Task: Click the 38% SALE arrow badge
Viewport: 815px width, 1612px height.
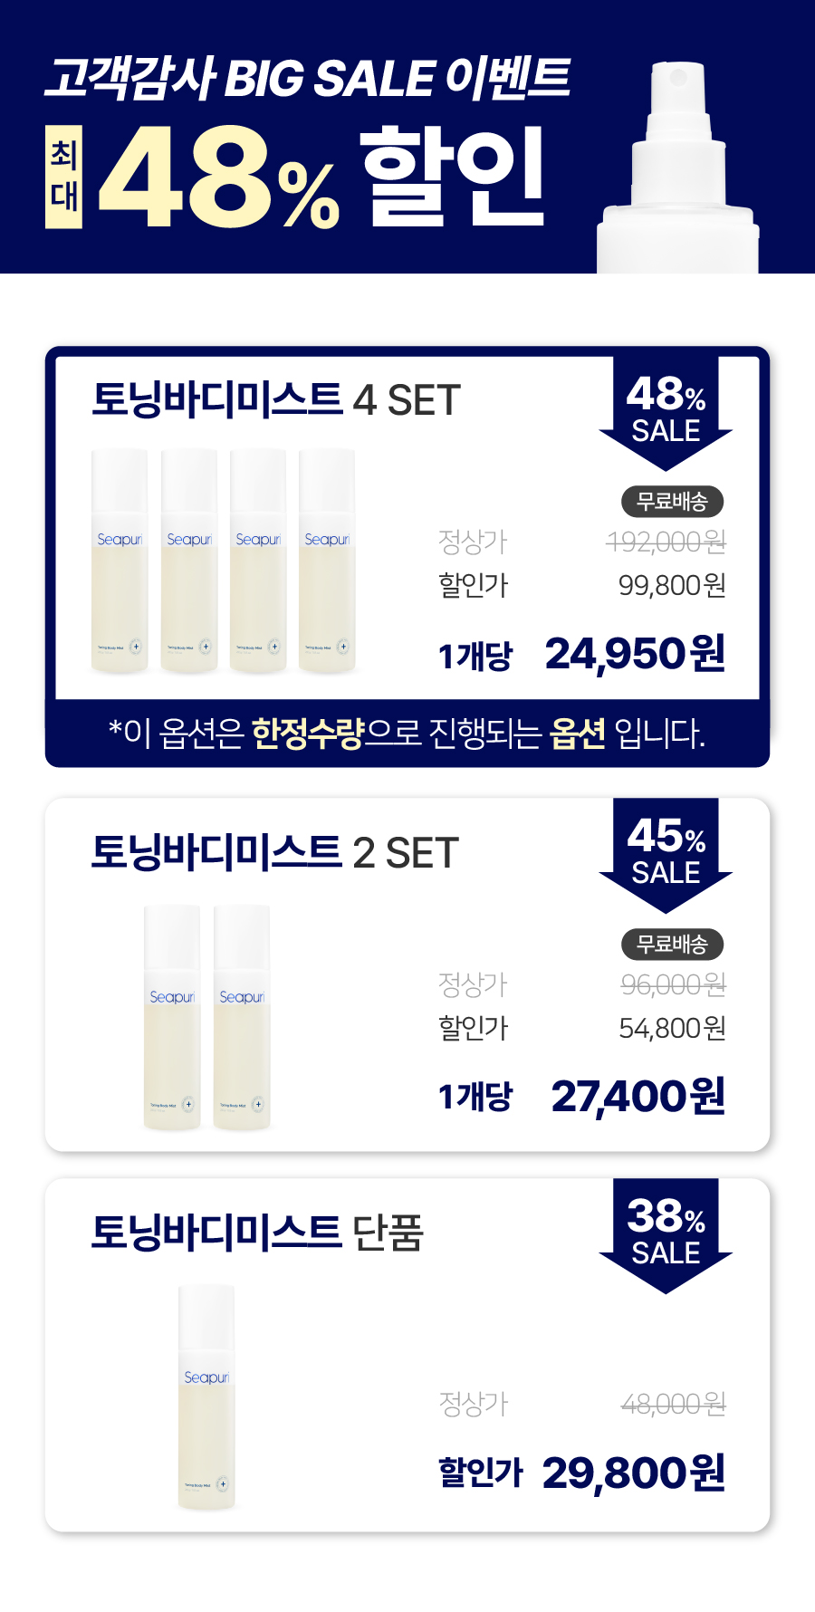Action: point(666,1235)
